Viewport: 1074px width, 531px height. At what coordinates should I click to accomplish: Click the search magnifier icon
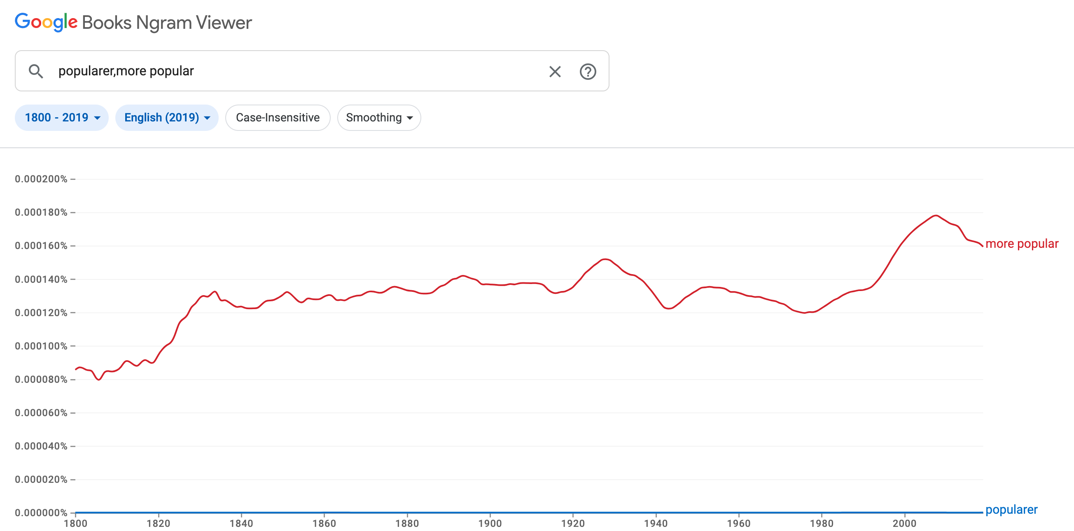click(x=37, y=71)
